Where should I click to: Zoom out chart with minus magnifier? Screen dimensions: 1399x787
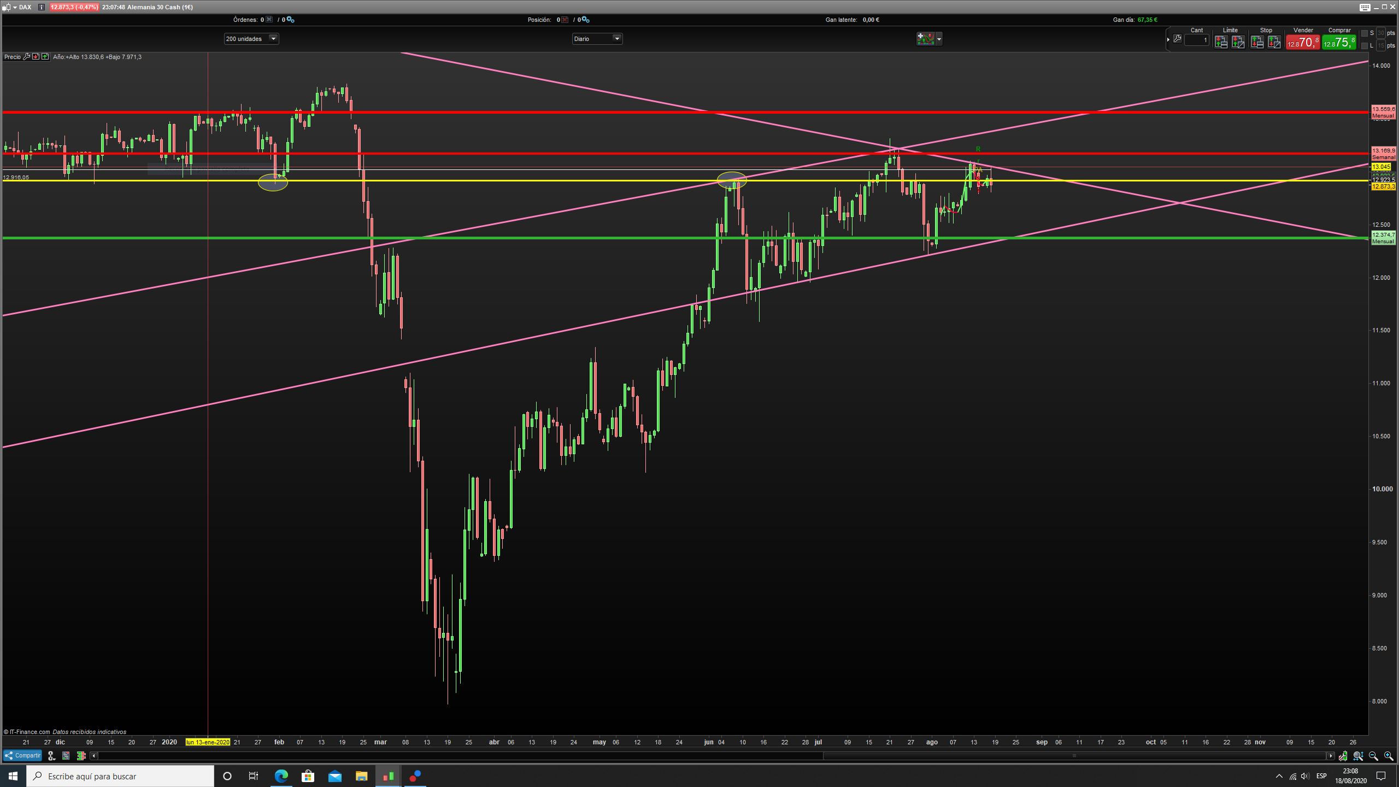click(x=1374, y=756)
